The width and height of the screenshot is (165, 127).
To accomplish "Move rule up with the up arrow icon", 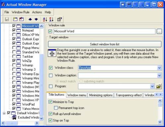I will click(x=30, y=19).
